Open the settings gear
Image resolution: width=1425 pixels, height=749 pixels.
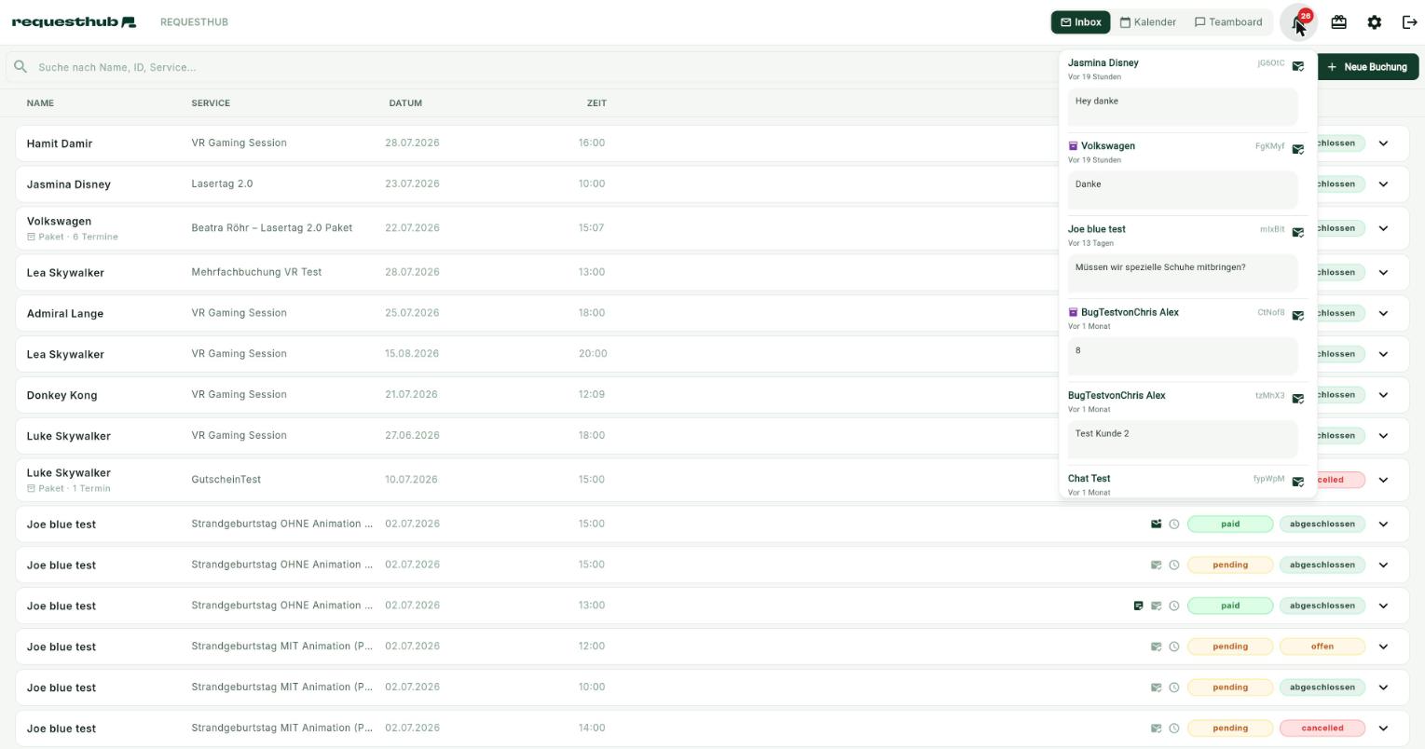1374,22
